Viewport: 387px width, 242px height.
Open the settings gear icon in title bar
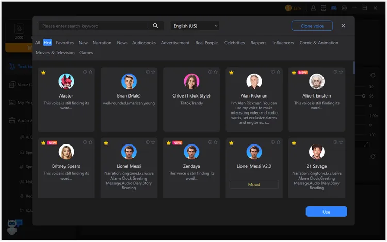[344, 8]
